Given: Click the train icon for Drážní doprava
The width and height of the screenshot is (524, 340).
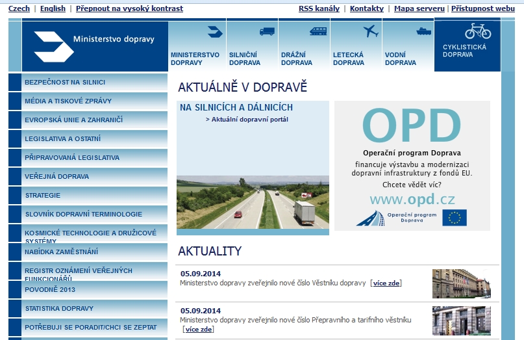Looking at the screenshot, I should pos(318,31).
